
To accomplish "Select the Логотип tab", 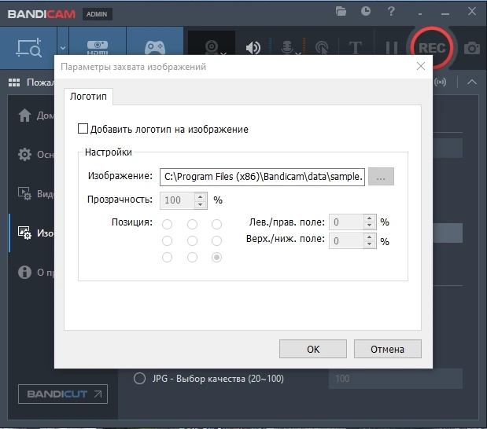I will point(89,97).
